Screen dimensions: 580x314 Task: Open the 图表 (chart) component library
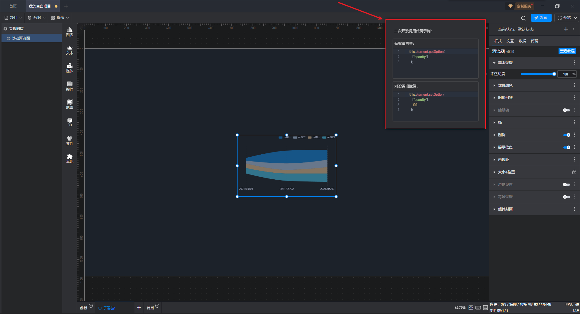point(69,31)
